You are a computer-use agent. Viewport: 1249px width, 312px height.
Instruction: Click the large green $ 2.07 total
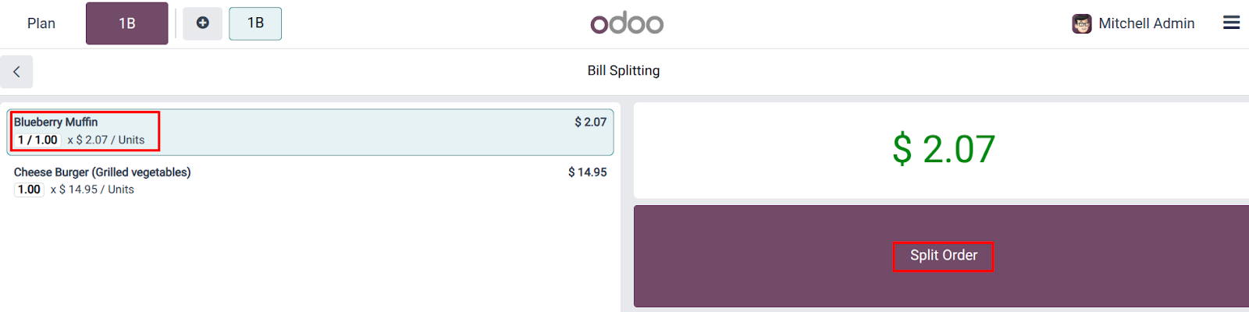coord(943,149)
